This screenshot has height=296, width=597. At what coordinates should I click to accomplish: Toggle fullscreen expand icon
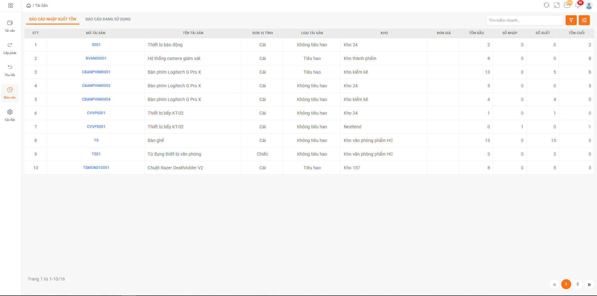[557, 5]
